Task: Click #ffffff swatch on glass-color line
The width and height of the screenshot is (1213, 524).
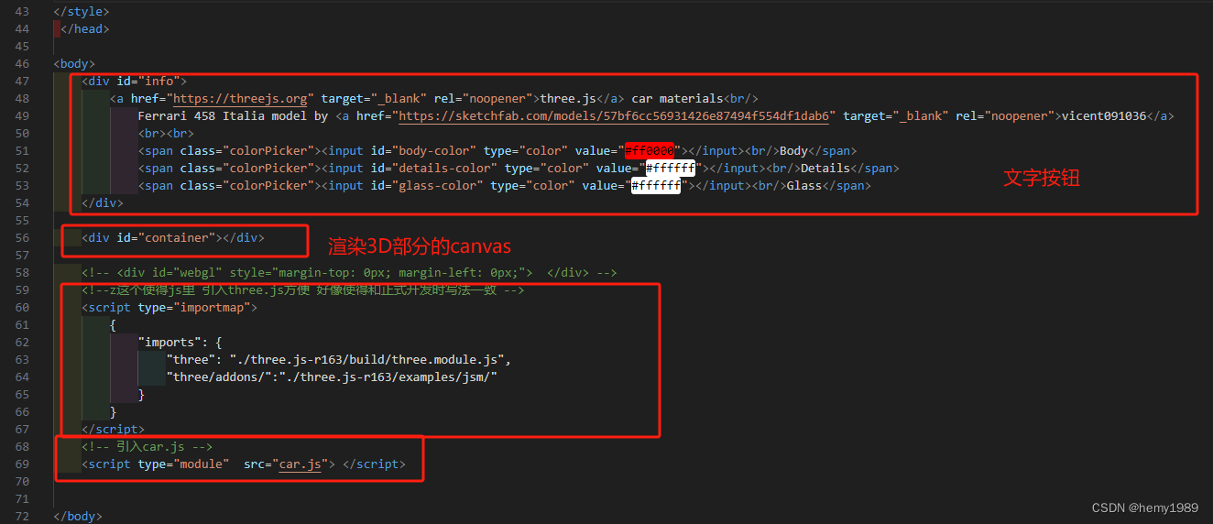Action: click(x=657, y=185)
